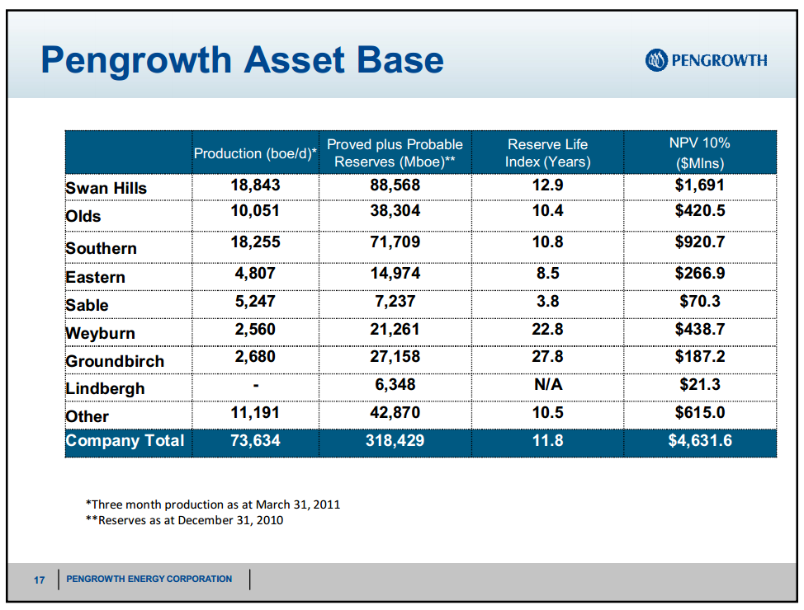The image size is (804, 610).
Task: Click Lindbergh NPV $21.3
Action: pyautogui.click(x=700, y=384)
